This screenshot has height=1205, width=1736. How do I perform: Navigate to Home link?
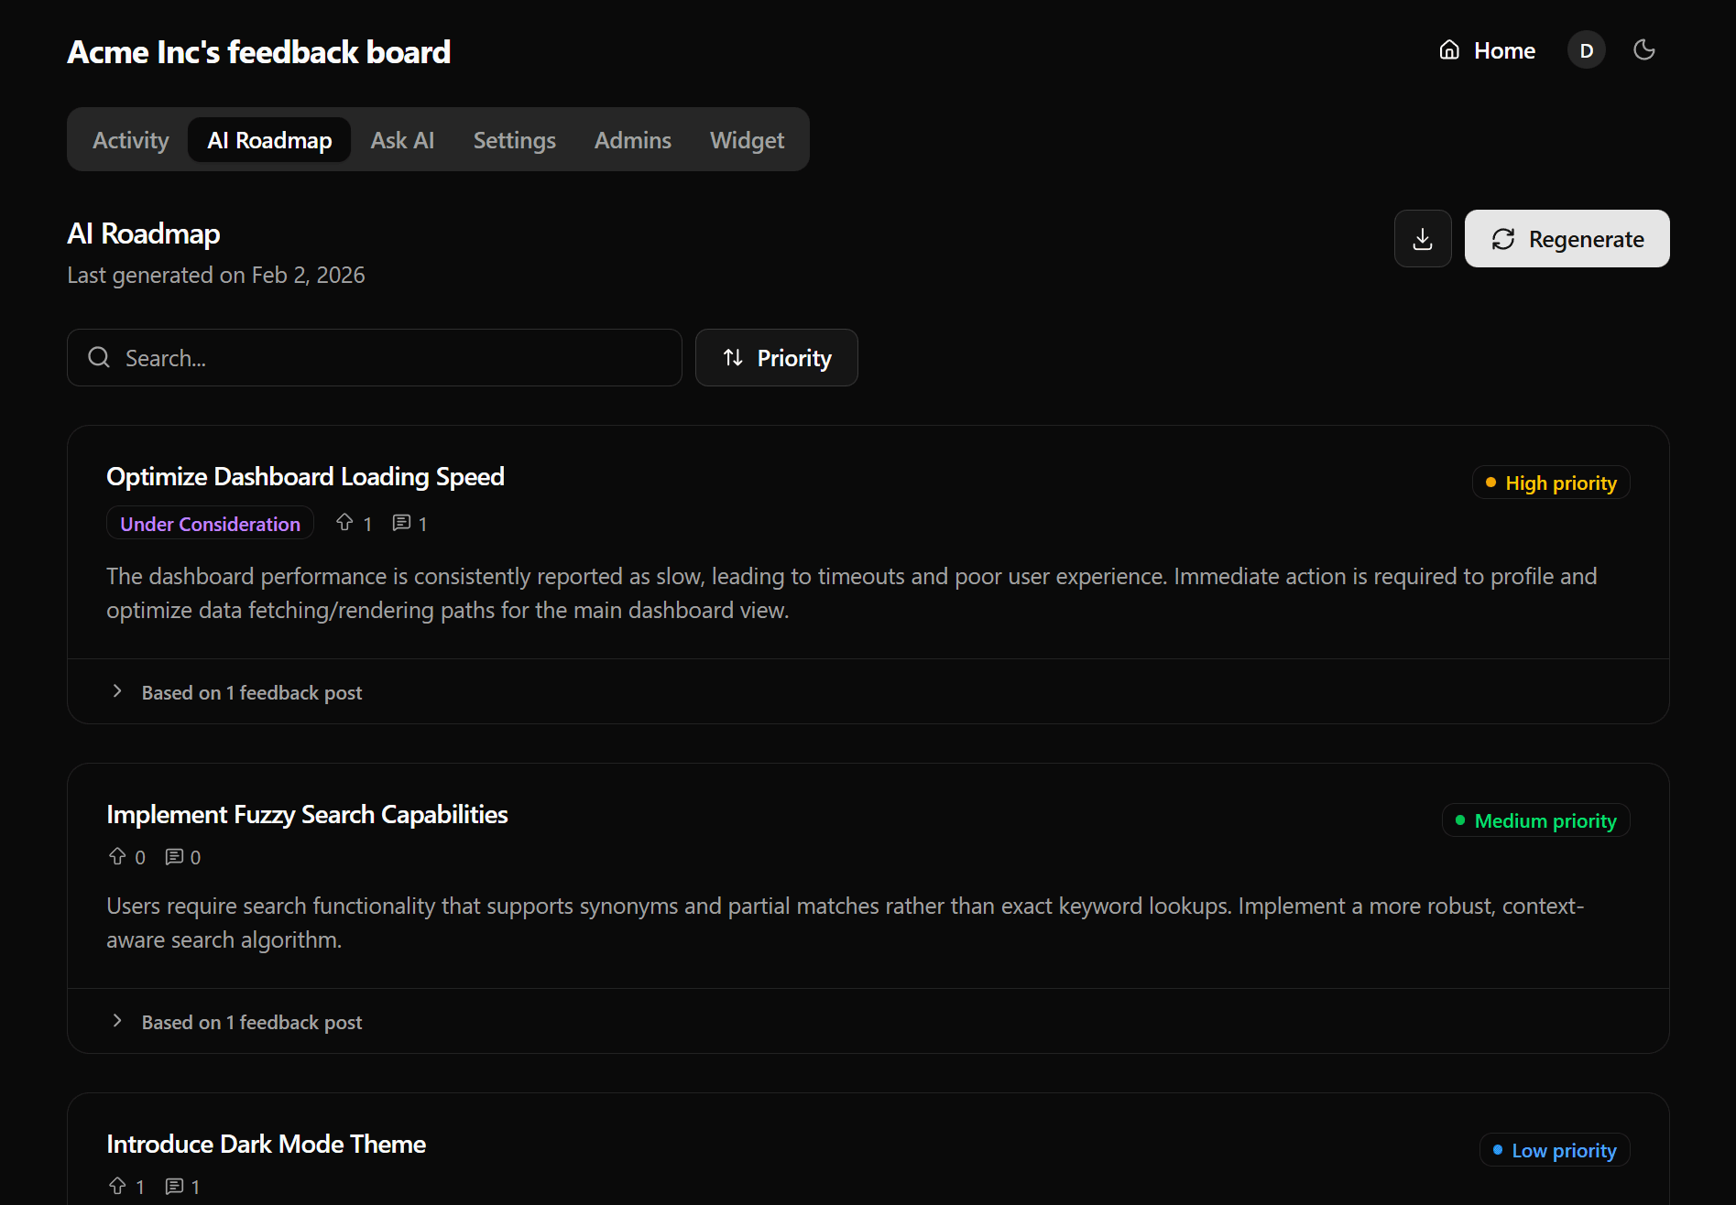pyautogui.click(x=1487, y=50)
